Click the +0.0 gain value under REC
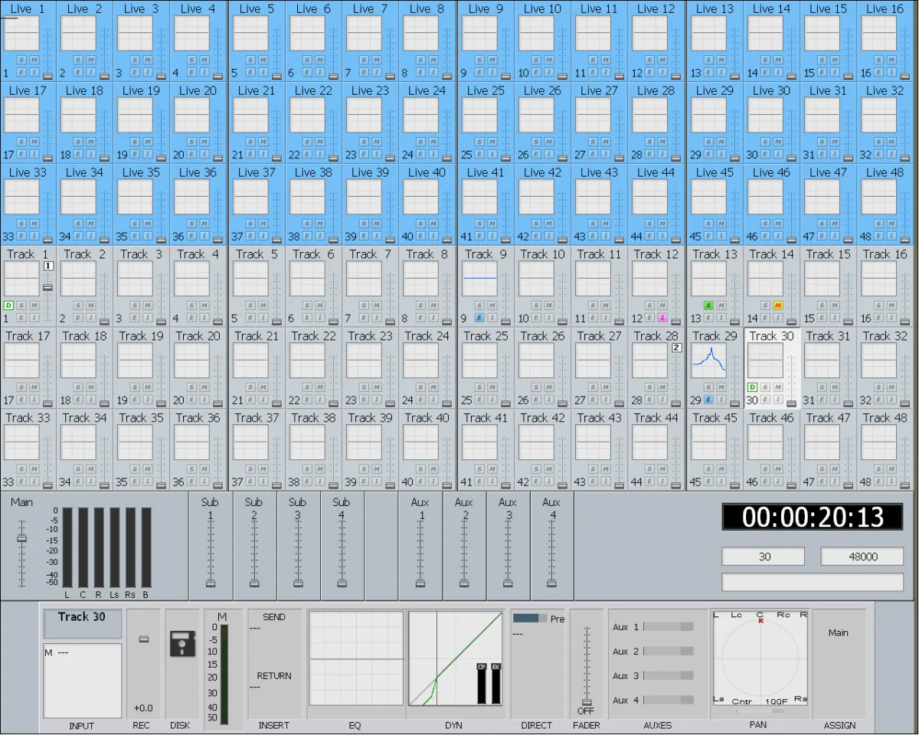Image resolution: width=919 pixels, height=735 pixels. point(142,708)
